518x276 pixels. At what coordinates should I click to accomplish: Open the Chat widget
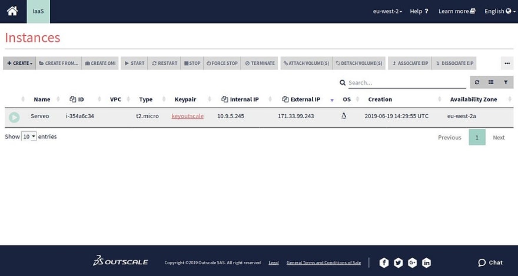pyautogui.click(x=490, y=263)
